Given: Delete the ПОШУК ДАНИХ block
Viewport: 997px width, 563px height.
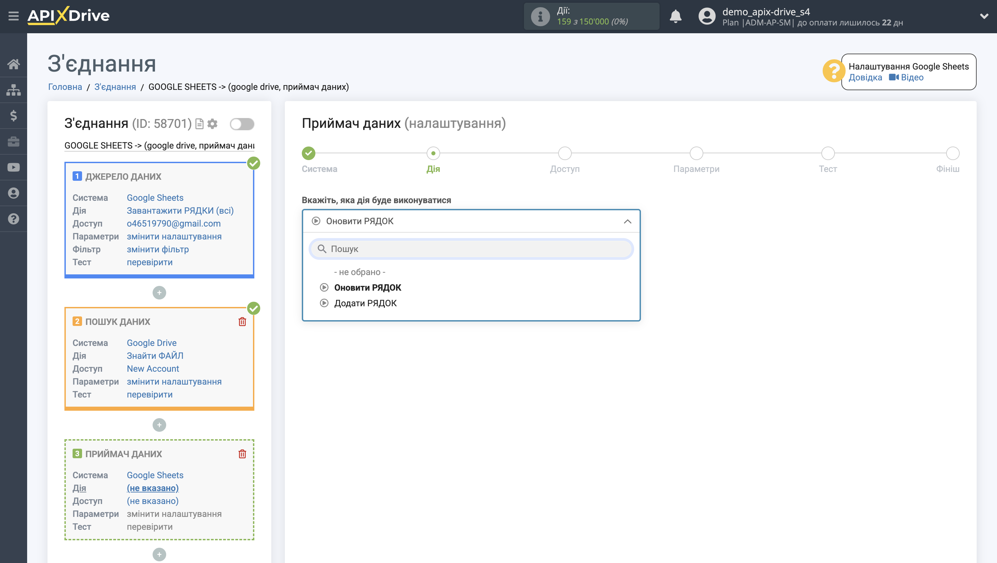Looking at the screenshot, I should click(242, 322).
